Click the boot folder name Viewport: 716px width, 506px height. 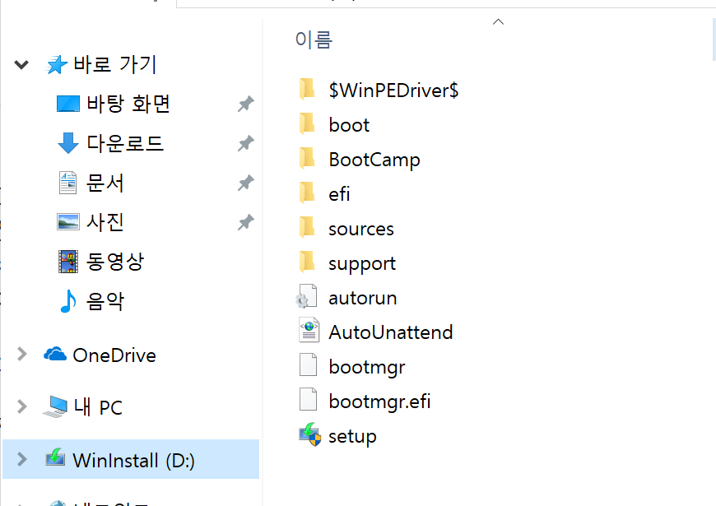tap(349, 125)
